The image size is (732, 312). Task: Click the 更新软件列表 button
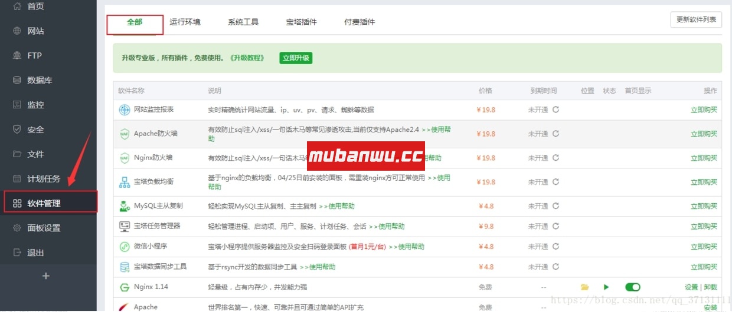pyautogui.click(x=696, y=19)
